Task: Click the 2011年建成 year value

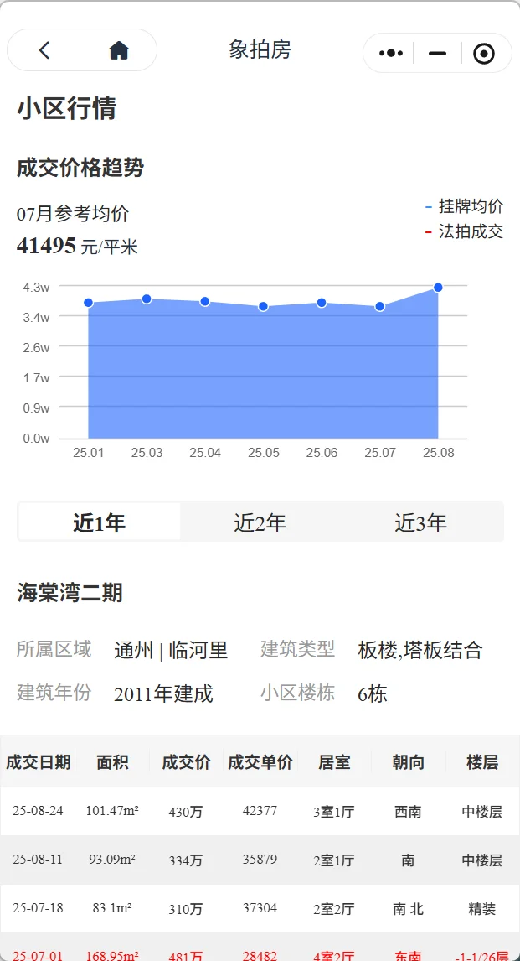Action: point(163,694)
